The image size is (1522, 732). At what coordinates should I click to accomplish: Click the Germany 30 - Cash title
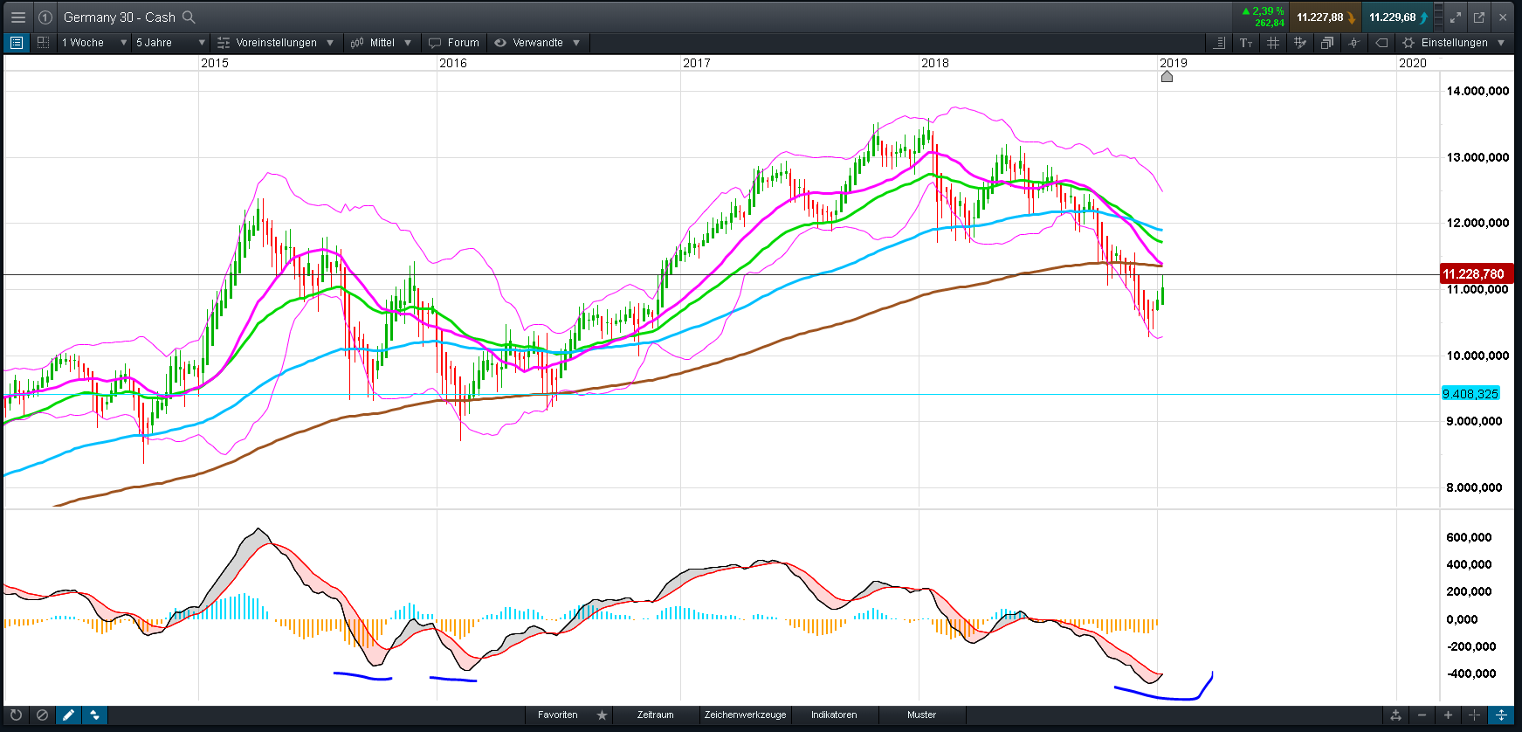point(120,17)
